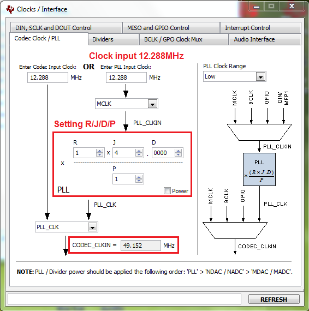This screenshot has height=311, width=309.
Task: Switch to the Audio Interface tab
Action: (265, 39)
